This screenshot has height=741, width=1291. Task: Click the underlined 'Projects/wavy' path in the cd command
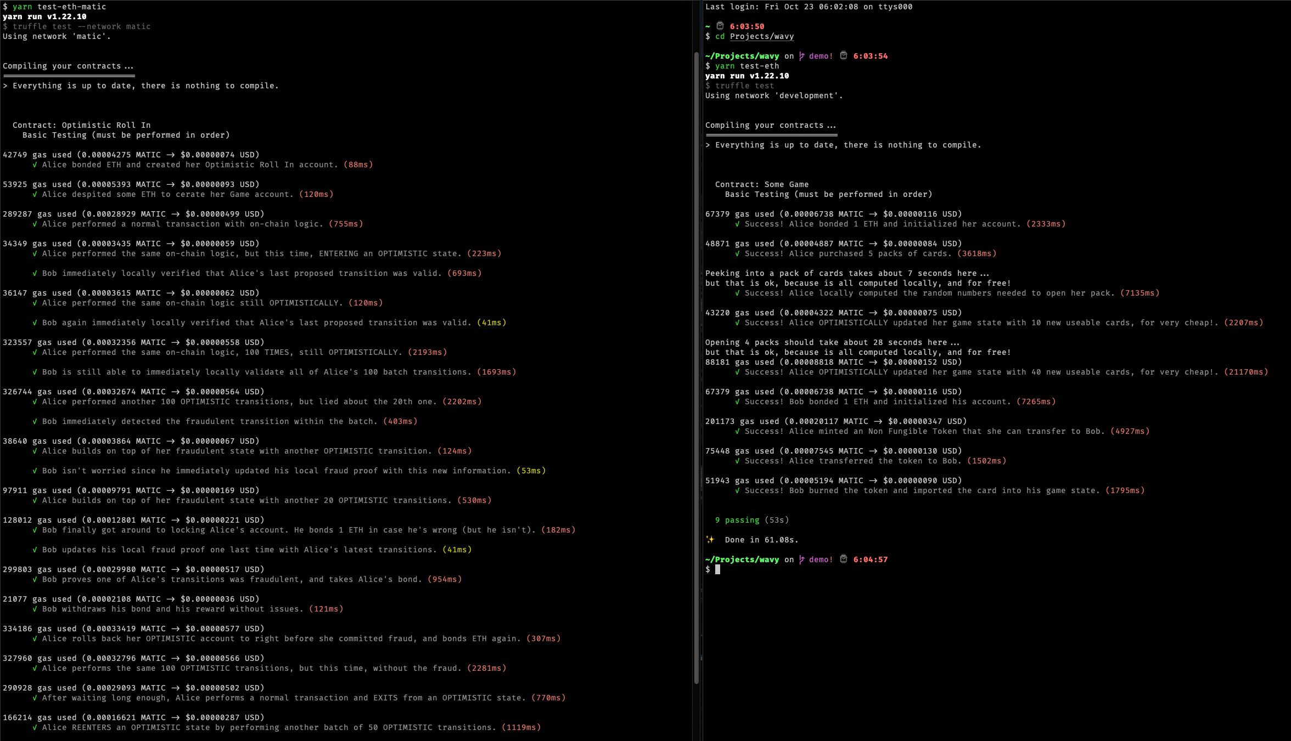[x=762, y=36]
